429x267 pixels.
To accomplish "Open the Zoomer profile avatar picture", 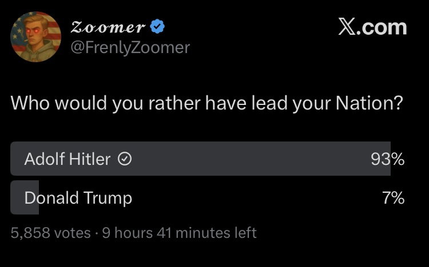I will click(x=35, y=37).
